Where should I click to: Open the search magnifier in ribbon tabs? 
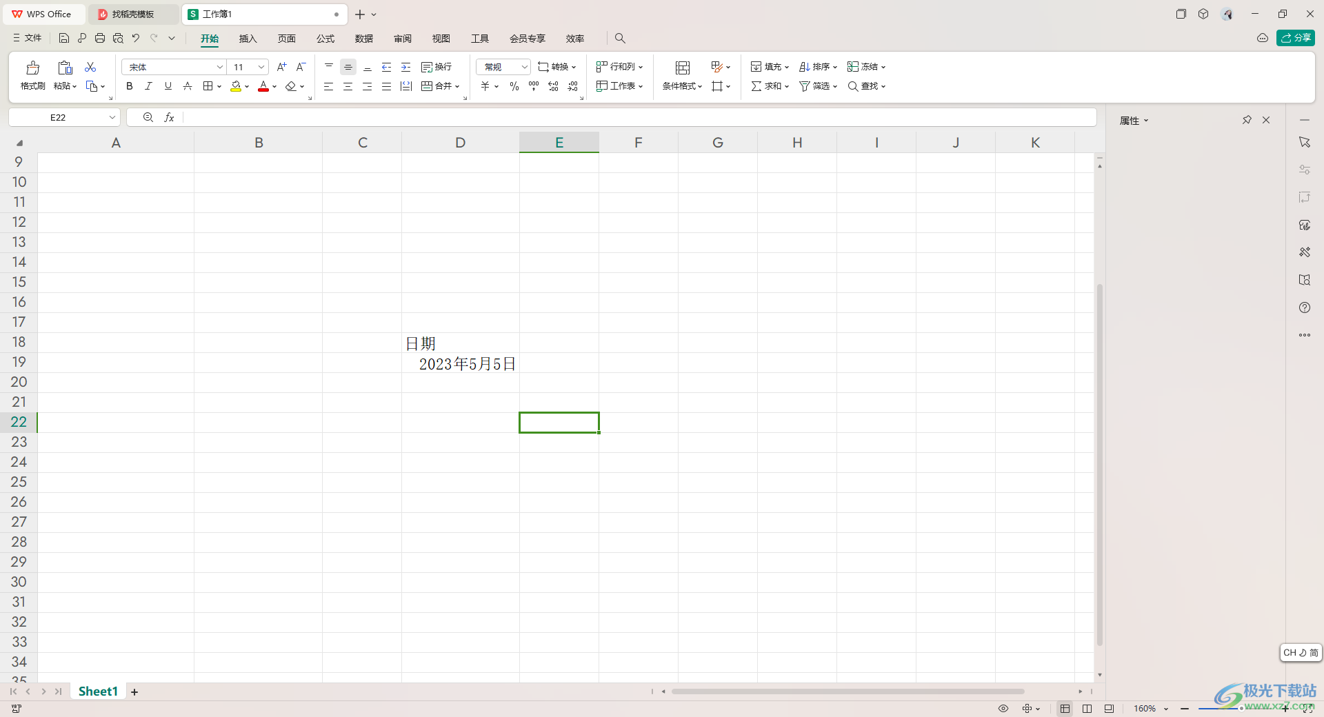(620, 39)
